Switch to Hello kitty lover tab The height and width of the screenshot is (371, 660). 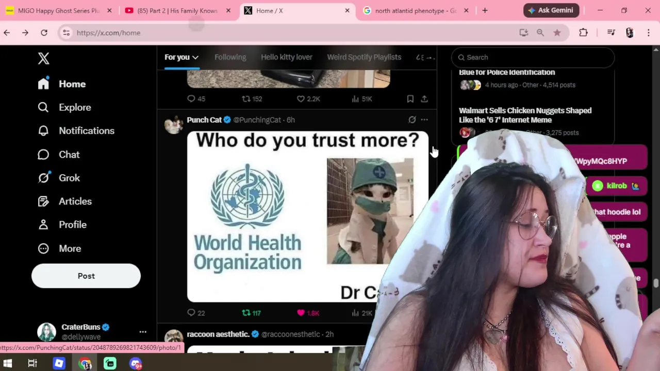point(287,57)
